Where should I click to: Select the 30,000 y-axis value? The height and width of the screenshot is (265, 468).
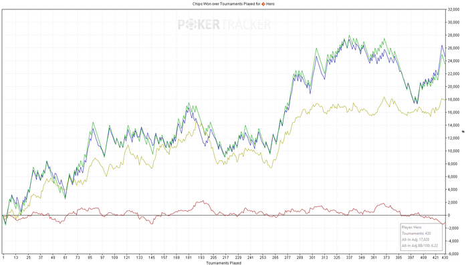pos(453,22)
